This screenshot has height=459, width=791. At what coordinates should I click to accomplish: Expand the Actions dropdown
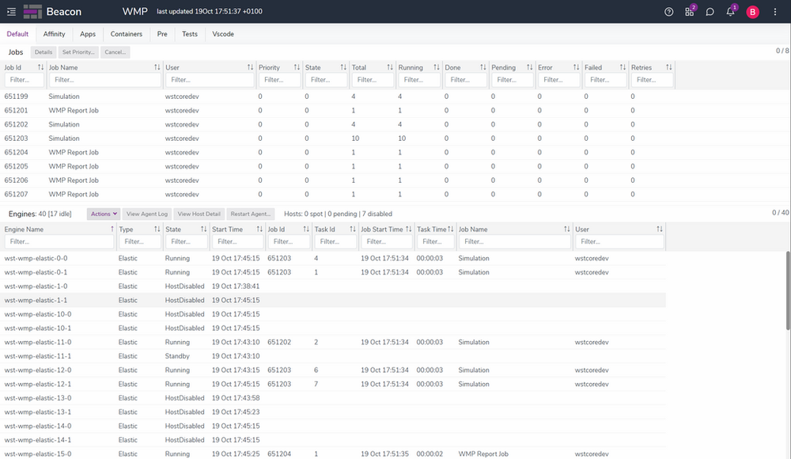point(104,214)
